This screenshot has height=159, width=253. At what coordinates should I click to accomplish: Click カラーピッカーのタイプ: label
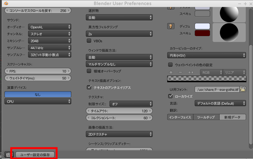pos(186,49)
